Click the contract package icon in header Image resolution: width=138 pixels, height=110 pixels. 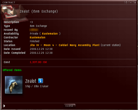9,12
